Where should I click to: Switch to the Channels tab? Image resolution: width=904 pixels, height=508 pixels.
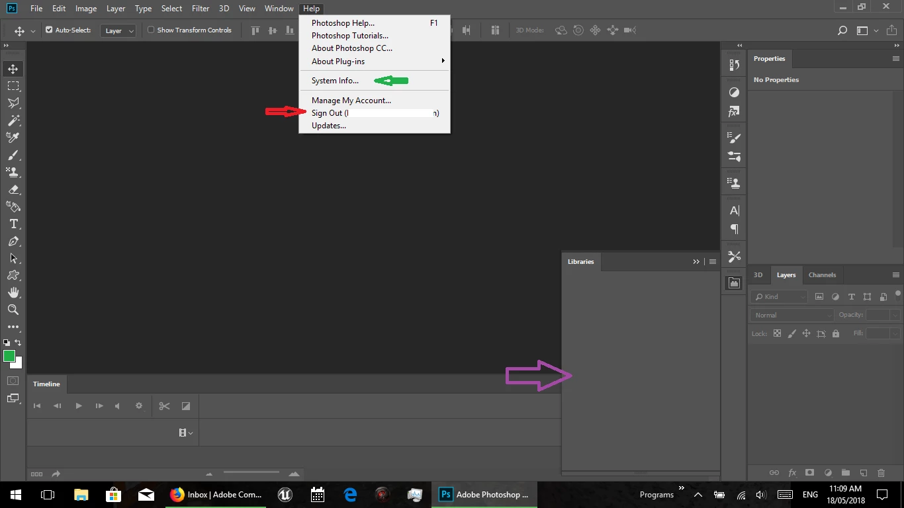click(822, 275)
